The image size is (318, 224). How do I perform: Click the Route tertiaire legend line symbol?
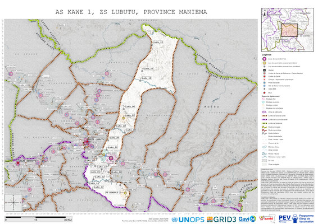click(x=264, y=133)
